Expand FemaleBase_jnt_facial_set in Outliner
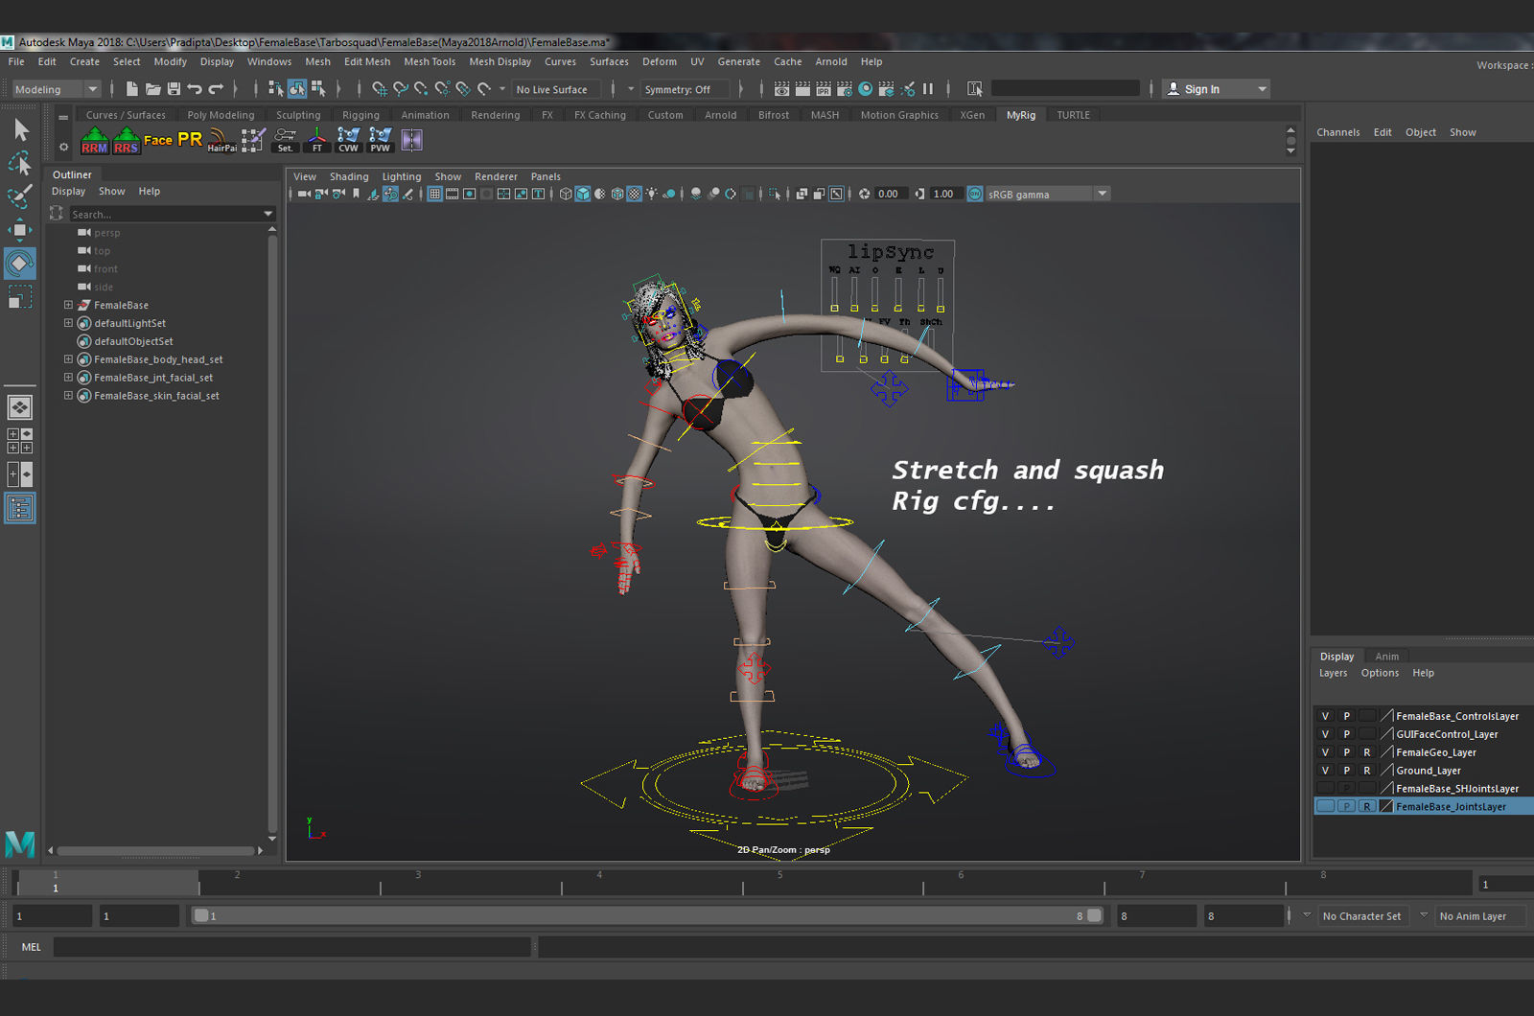 (x=68, y=378)
